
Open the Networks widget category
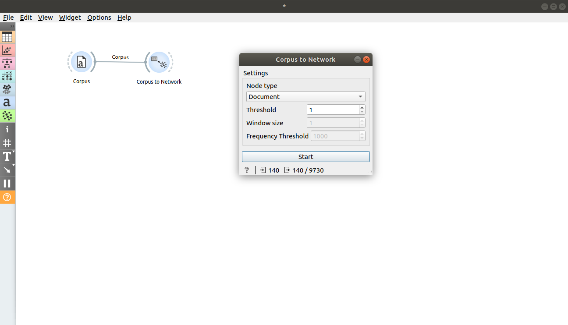pos(7,116)
